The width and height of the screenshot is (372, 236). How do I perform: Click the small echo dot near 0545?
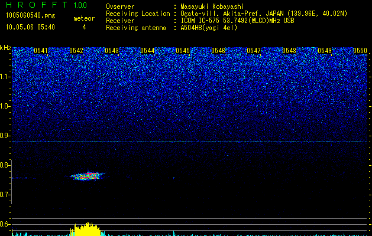point(174,178)
